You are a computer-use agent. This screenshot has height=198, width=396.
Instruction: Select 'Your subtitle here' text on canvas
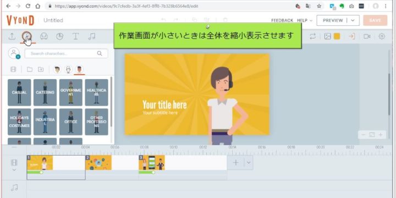(160, 113)
